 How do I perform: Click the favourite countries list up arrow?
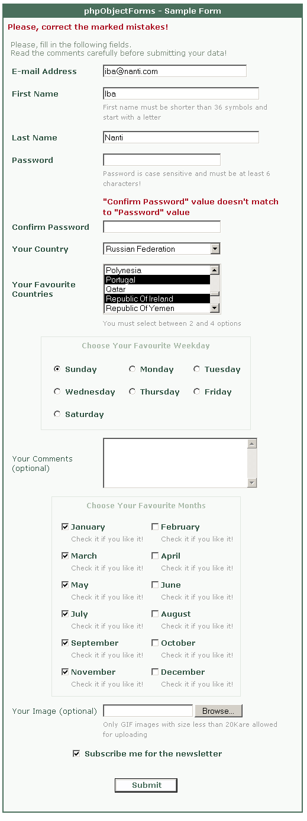215,270
